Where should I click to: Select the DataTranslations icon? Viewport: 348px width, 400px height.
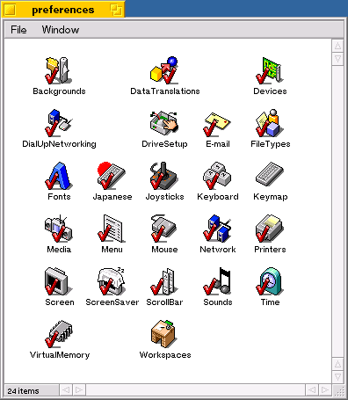164,70
